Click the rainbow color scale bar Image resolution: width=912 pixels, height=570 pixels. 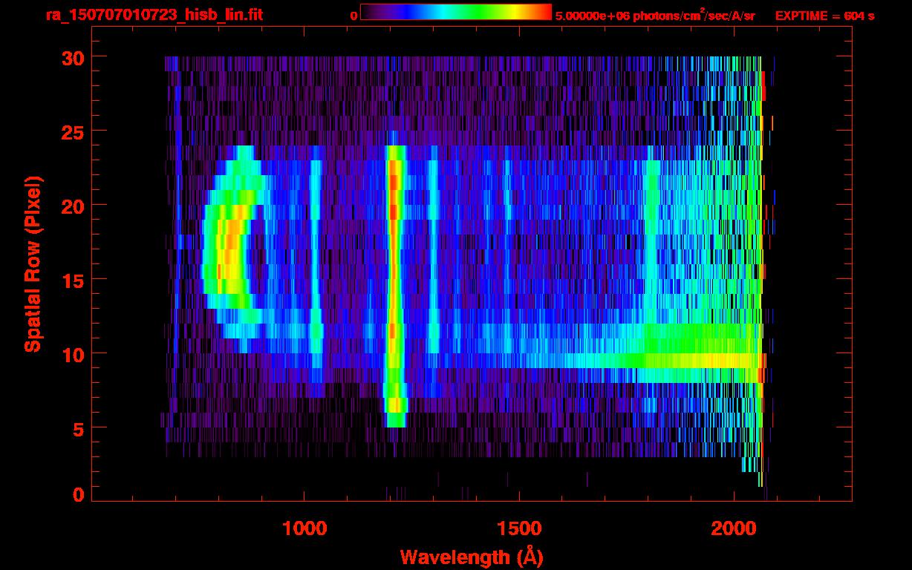455,12
